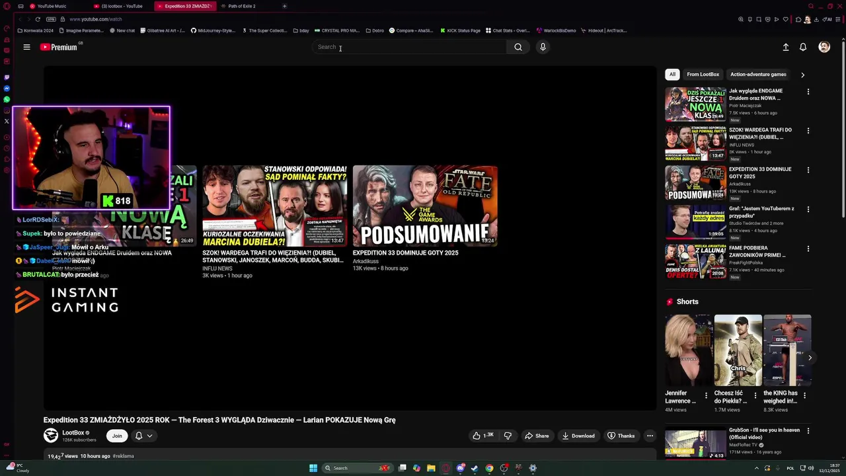
Task: Open sidebar thumbnail 'Graf: Jestem YouTuberem z przypadku'
Action: [695, 222]
